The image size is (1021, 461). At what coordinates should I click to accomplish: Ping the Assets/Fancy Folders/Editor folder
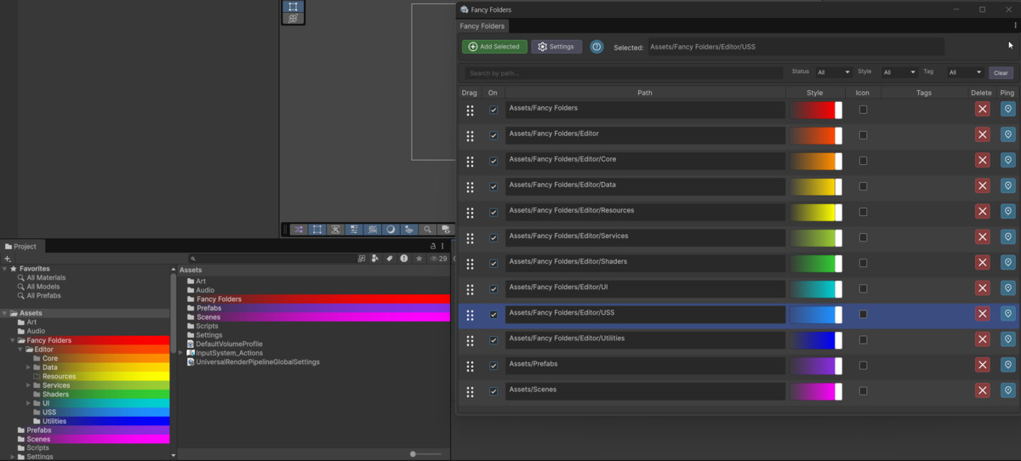pyautogui.click(x=1008, y=134)
